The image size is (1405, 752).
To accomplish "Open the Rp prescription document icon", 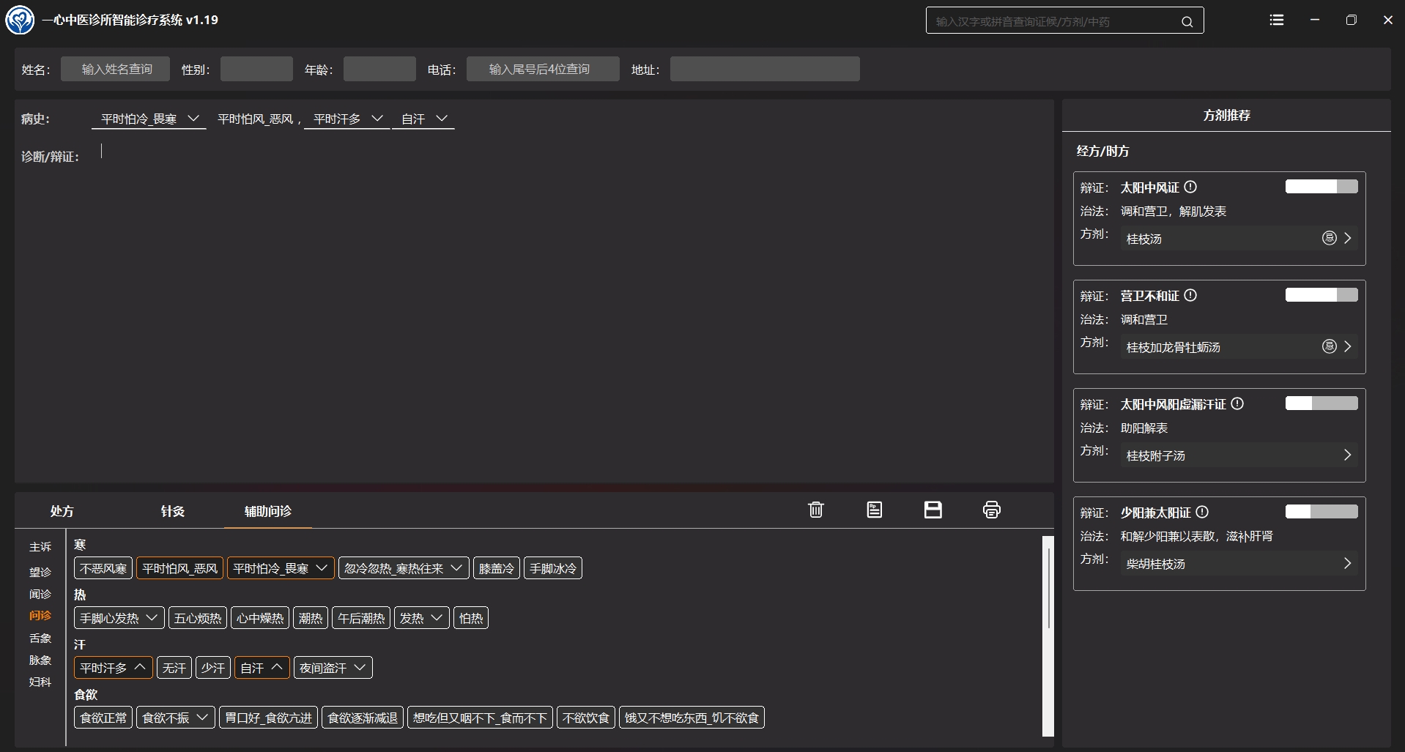I will 874,510.
